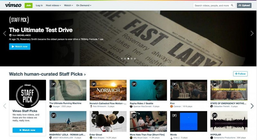257x140 pixels.
Task: Click Spencer MacDonald user avatar
Action: click(131, 106)
